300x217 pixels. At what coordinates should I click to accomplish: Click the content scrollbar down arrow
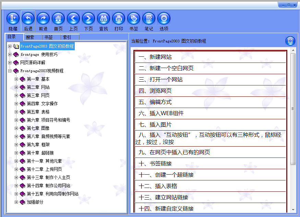pyautogui.click(x=293, y=210)
